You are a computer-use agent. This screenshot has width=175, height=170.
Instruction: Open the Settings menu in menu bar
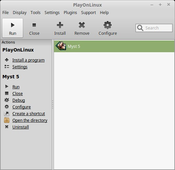[x=52, y=13]
